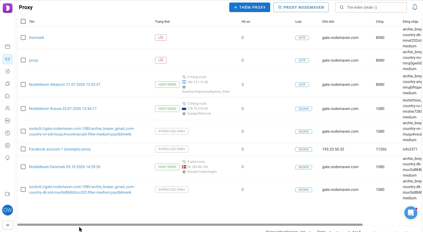The height and width of the screenshot is (232, 423).
Task: Toggle the select-all checkbox in table header
Action: [23, 21]
